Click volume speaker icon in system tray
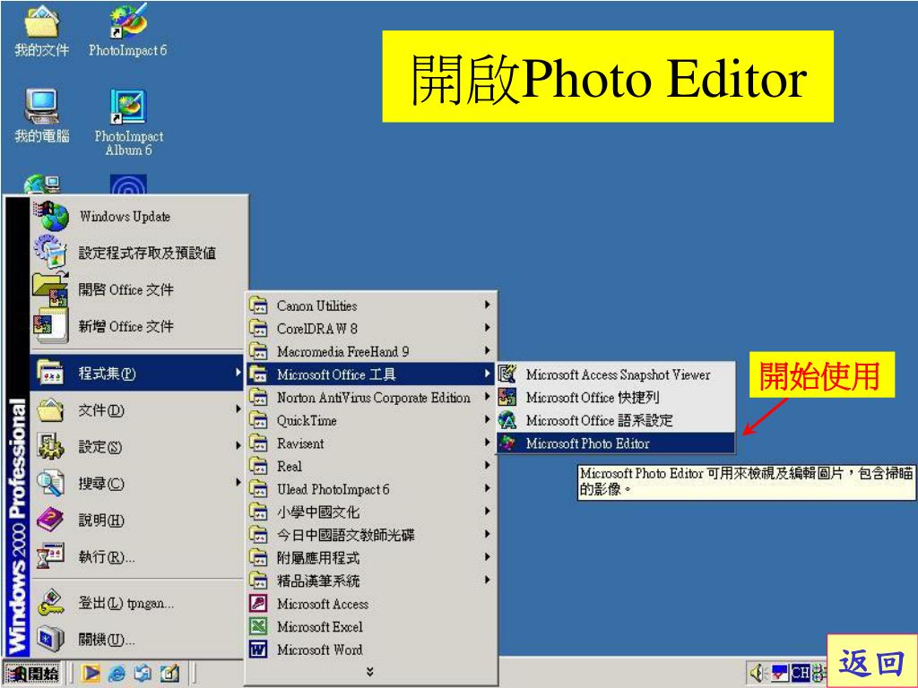 tap(758, 674)
